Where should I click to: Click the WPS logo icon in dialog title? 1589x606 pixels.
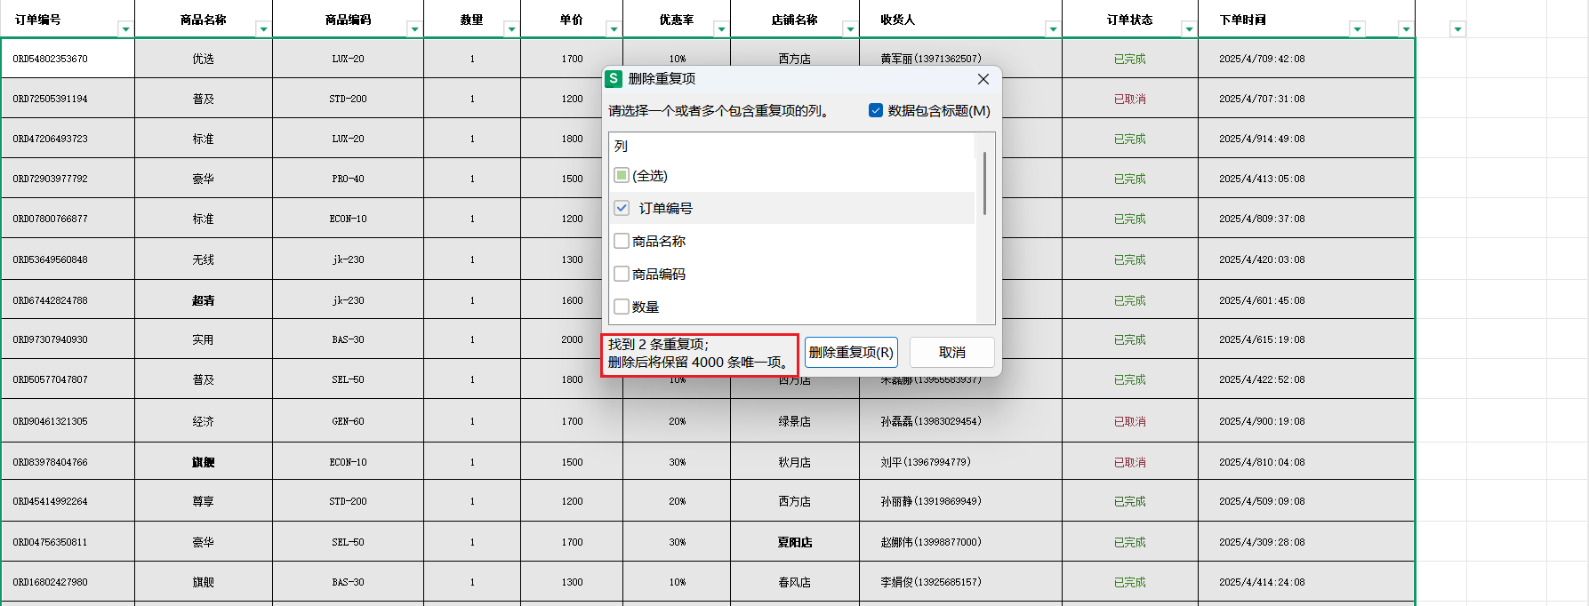point(614,79)
